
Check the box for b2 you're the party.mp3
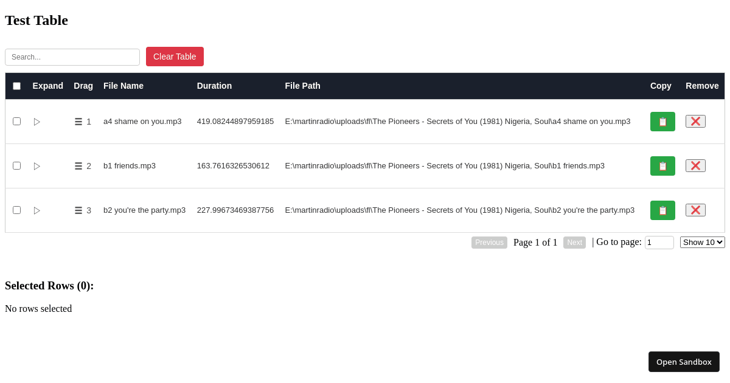[16, 210]
